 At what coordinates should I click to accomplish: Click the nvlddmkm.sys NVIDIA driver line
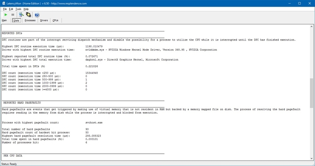151,50
